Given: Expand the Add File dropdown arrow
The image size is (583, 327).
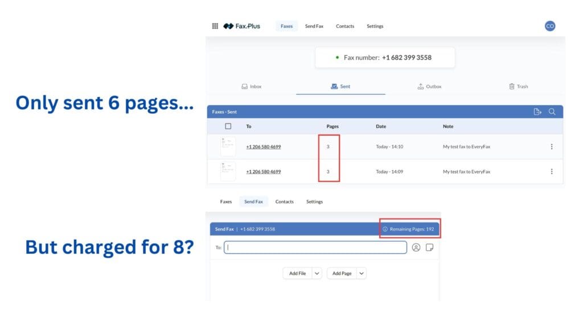Looking at the screenshot, I should pos(317,273).
